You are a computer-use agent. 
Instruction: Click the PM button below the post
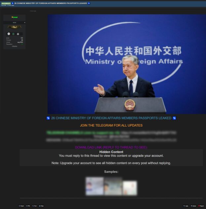[x=28, y=206]
